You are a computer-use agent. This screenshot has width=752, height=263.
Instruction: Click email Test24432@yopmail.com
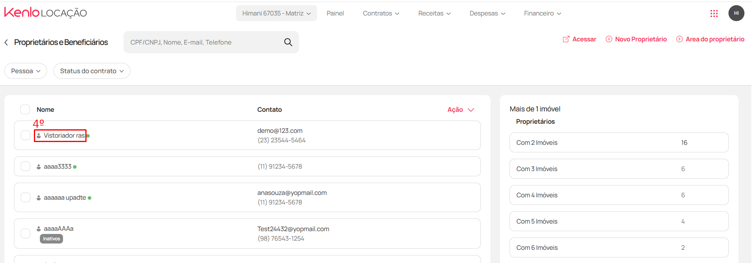coord(293,229)
